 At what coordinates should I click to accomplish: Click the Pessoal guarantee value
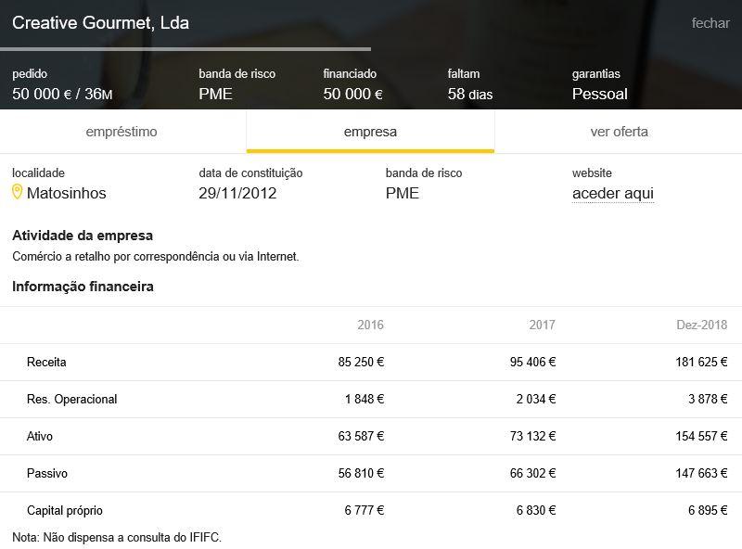(x=599, y=94)
